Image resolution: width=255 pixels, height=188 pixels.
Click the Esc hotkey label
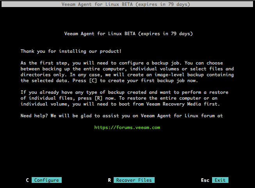click(205, 180)
